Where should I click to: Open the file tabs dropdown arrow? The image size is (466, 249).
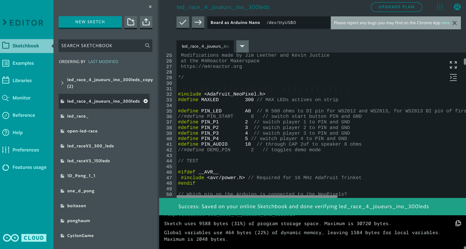(x=242, y=46)
